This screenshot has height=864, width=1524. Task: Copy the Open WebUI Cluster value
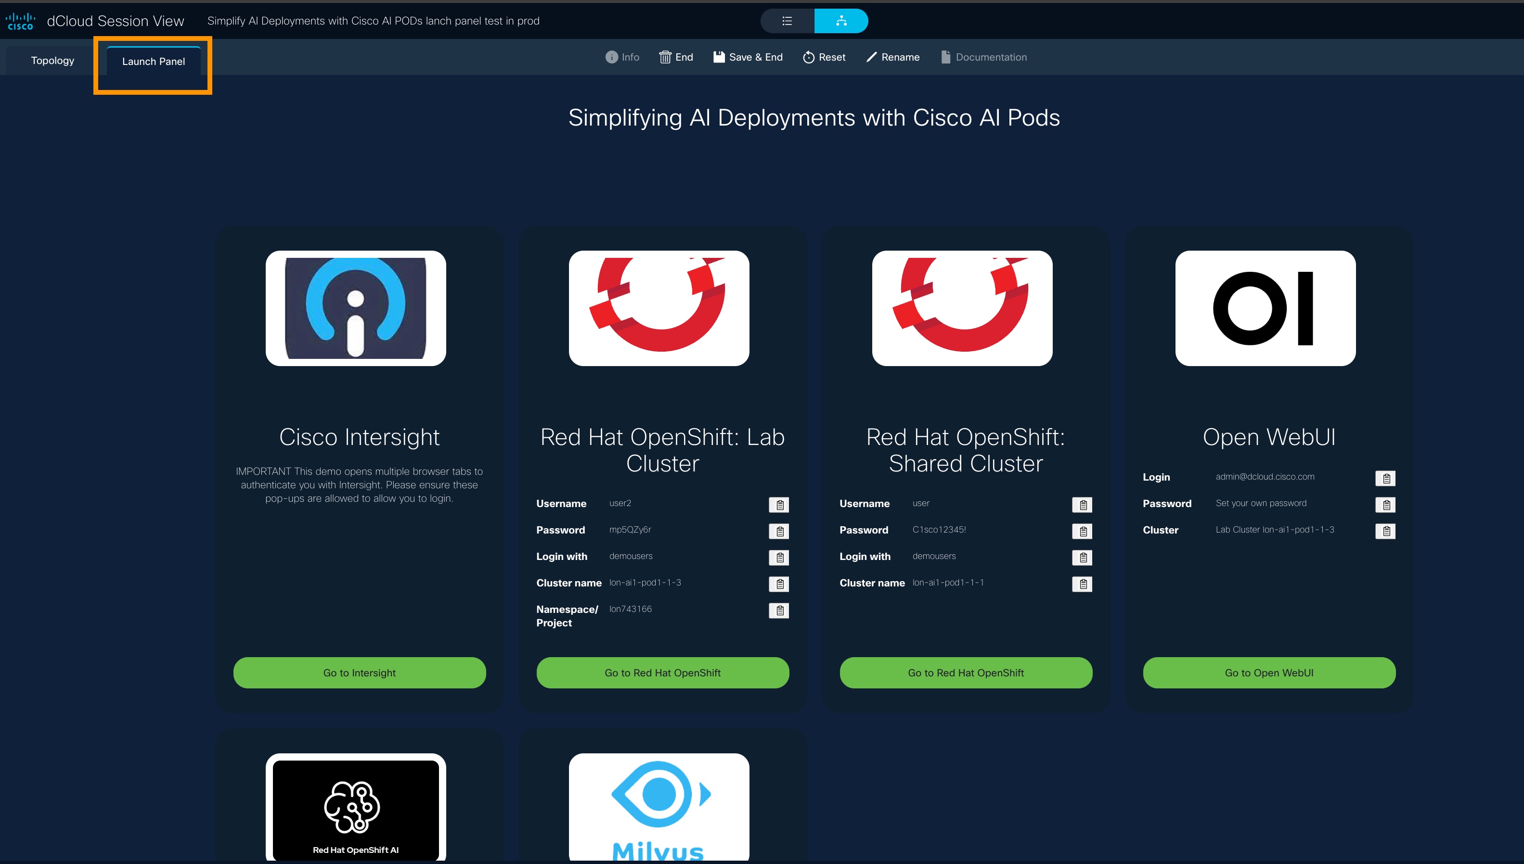(x=1386, y=532)
